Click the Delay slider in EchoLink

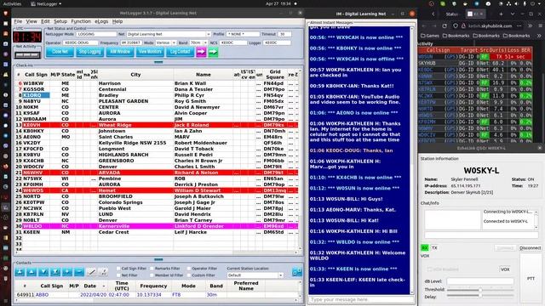point(480,296)
